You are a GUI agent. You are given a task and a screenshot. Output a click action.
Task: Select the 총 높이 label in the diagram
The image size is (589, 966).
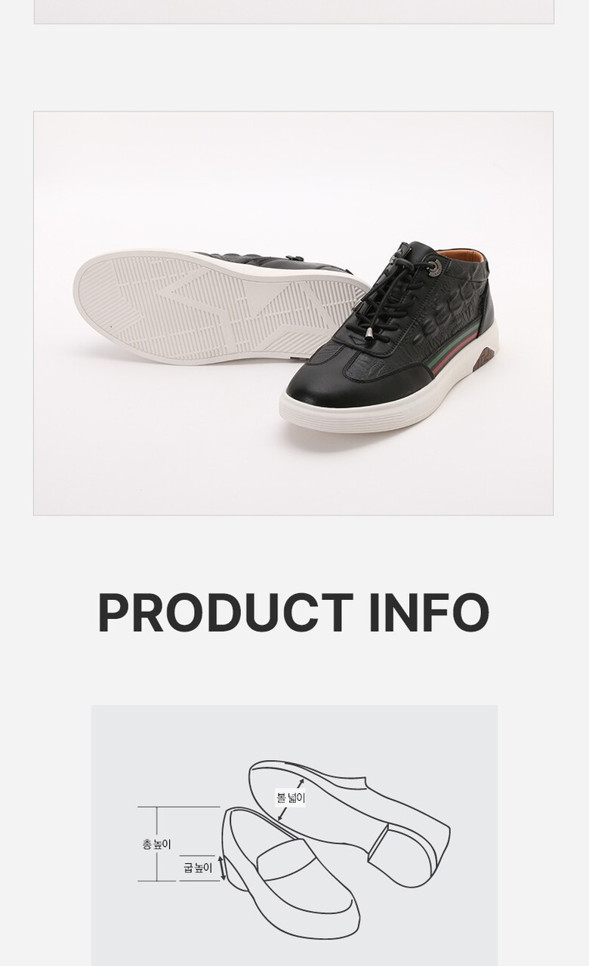pos(156,844)
